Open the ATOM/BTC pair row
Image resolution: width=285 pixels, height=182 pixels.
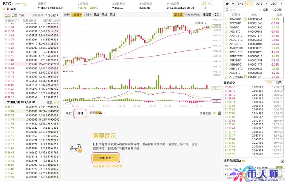click(253, 77)
